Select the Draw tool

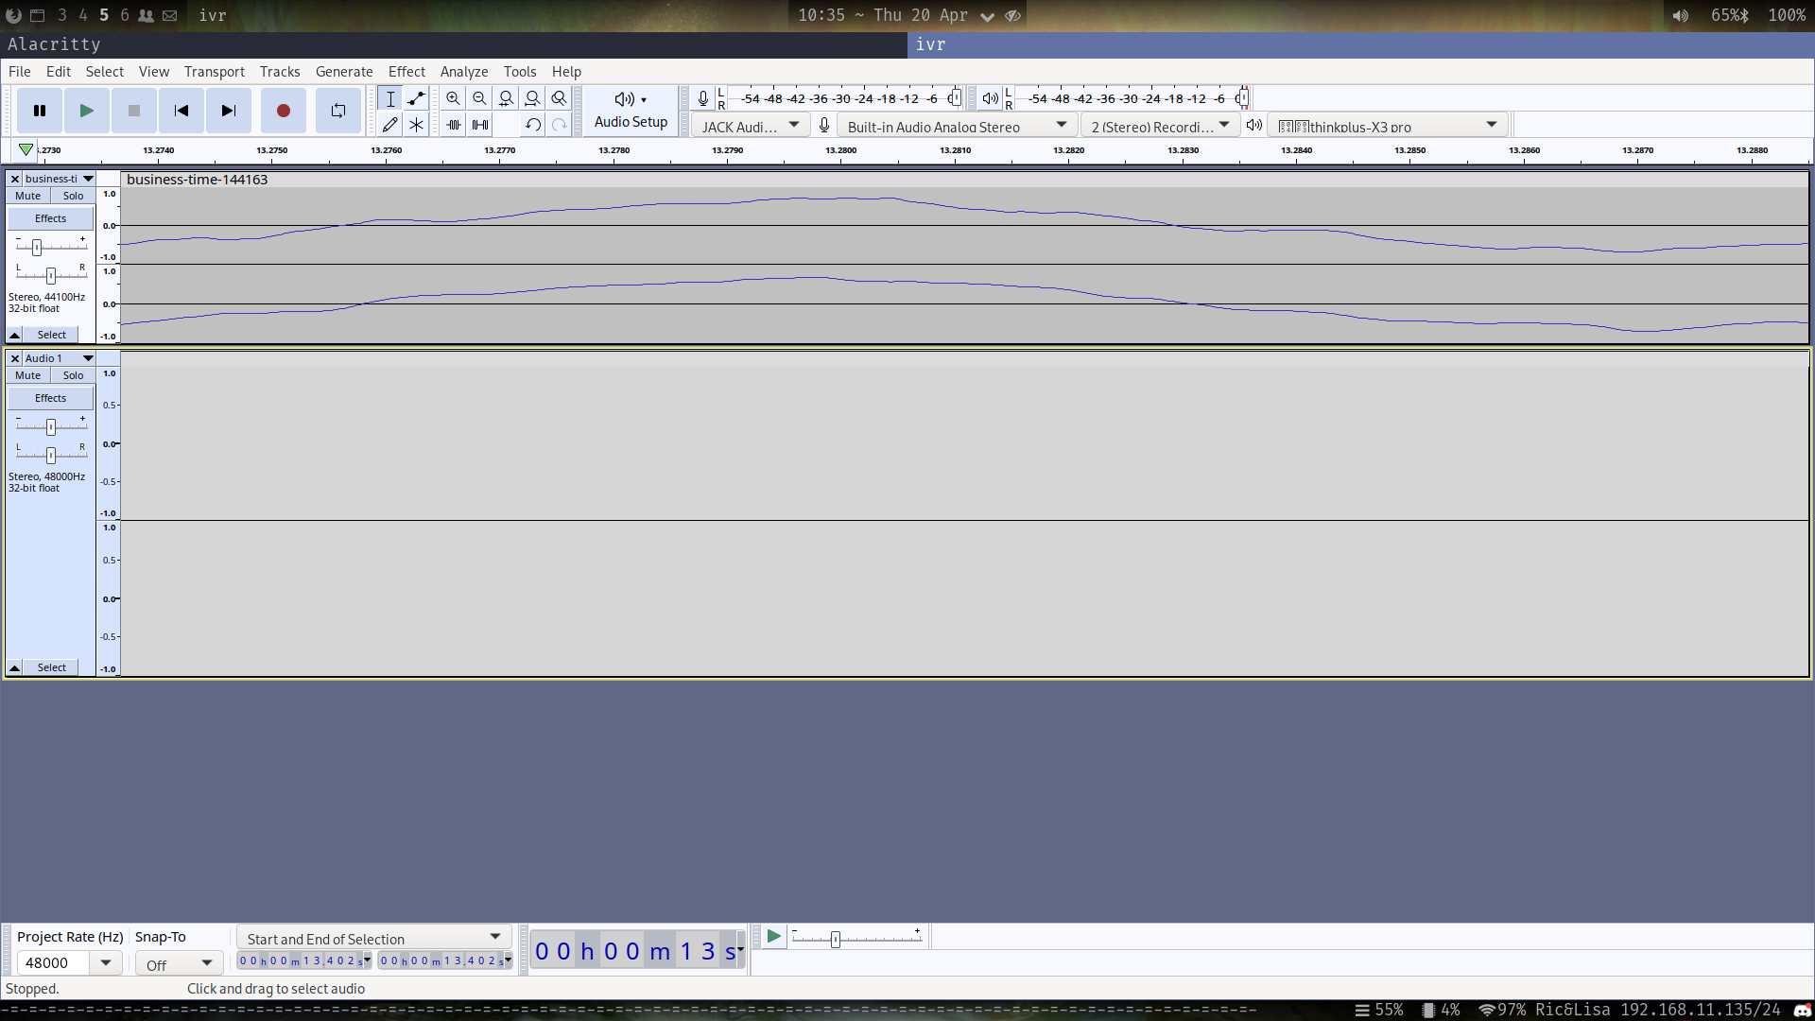(389, 124)
